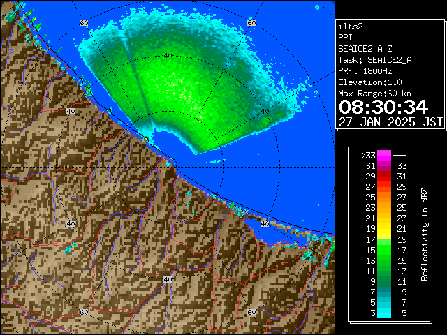Click the '60' range label at top left
Screen dimensions: 447x335
click(x=84, y=22)
